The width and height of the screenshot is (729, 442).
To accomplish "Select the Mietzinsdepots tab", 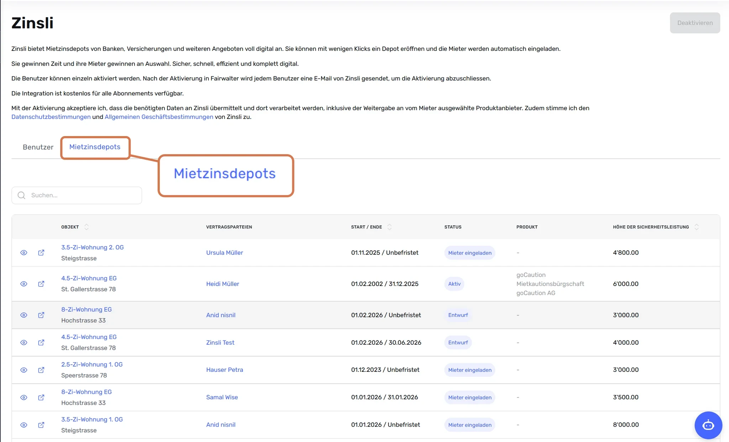I will [95, 147].
